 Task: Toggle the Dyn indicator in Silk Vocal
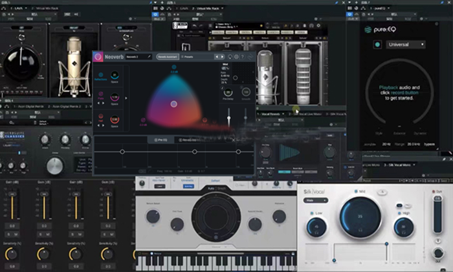pyautogui.click(x=433, y=191)
